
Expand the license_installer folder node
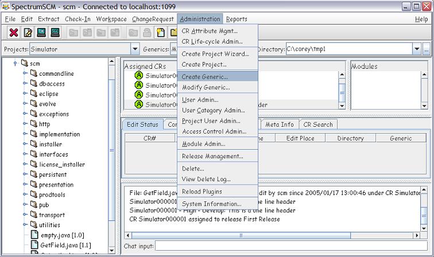pyautogui.click(x=25, y=164)
